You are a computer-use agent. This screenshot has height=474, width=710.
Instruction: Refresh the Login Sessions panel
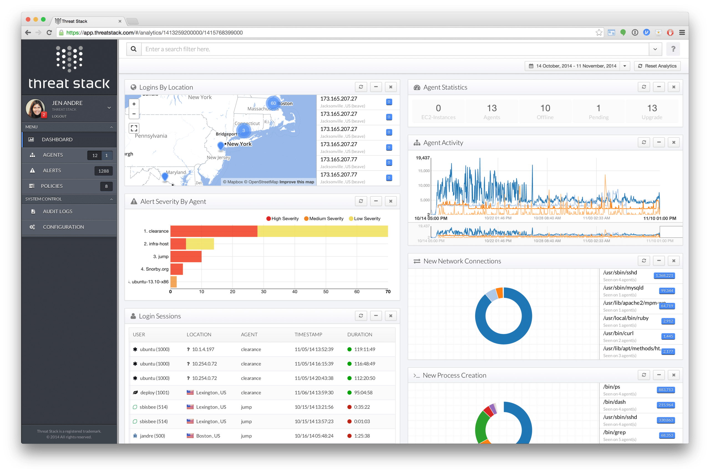pos(361,316)
